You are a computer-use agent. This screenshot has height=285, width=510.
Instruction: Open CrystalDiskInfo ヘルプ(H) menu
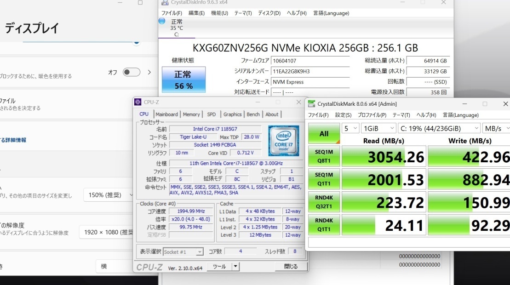click(x=297, y=13)
